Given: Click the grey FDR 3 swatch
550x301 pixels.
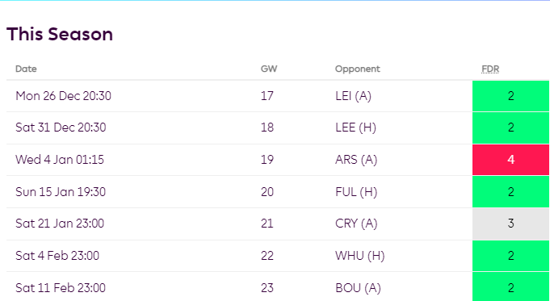Looking at the screenshot, I should pos(510,224).
